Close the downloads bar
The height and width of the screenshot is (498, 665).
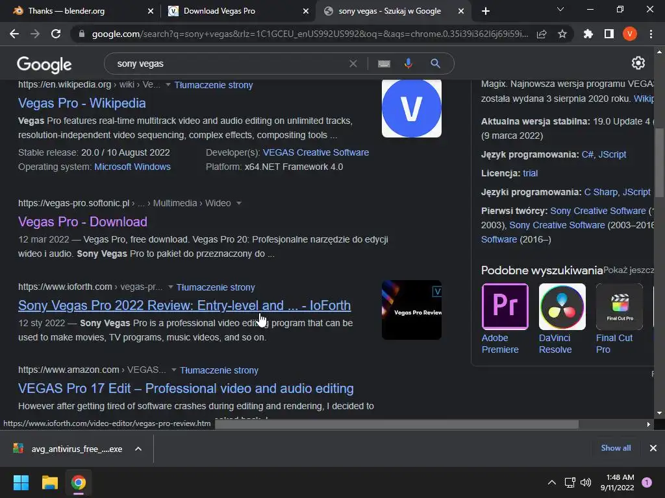[x=653, y=448]
